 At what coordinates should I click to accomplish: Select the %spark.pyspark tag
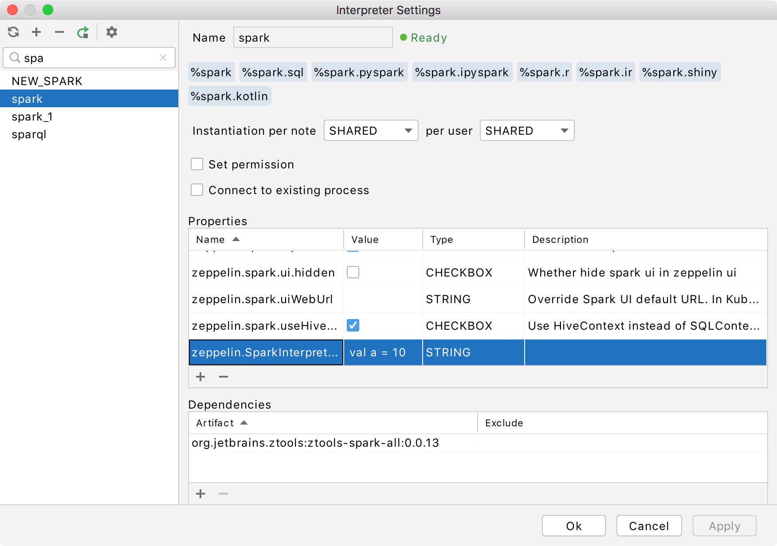(359, 71)
